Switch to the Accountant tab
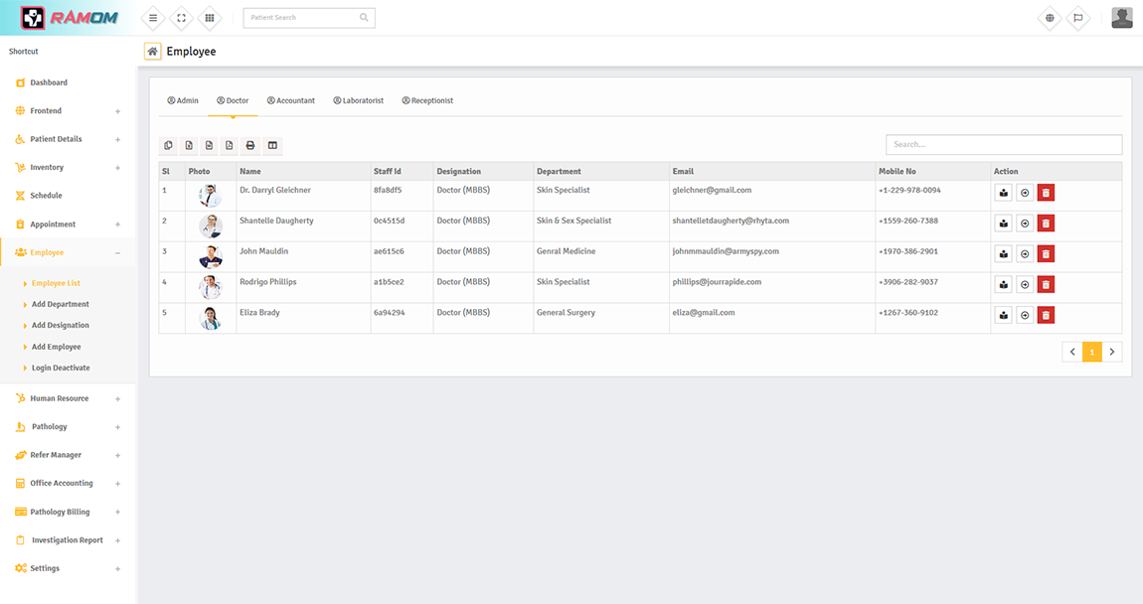Viewport: 1143px width, 604px height. 291,101
